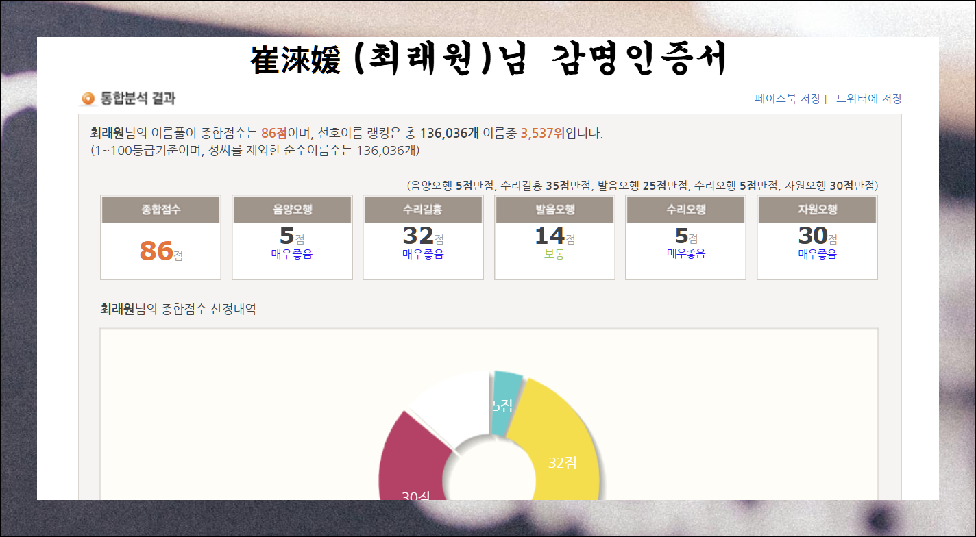The image size is (976, 537).
Task: Click 매우좋음 rating under 수리길흉
Action: point(423,254)
